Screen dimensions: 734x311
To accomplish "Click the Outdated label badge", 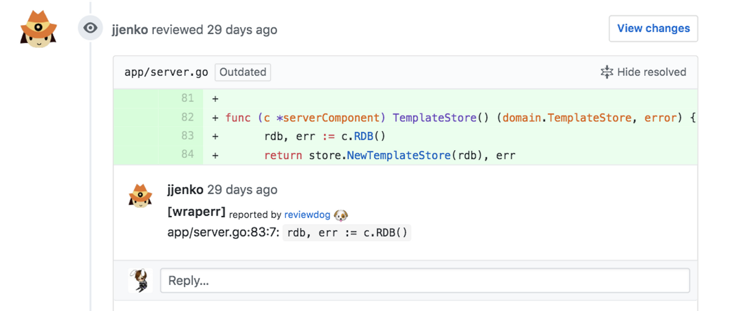I will 243,72.
